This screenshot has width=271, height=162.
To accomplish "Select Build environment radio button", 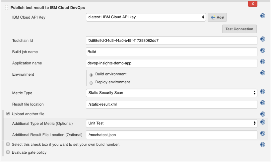I will pos(91,75).
